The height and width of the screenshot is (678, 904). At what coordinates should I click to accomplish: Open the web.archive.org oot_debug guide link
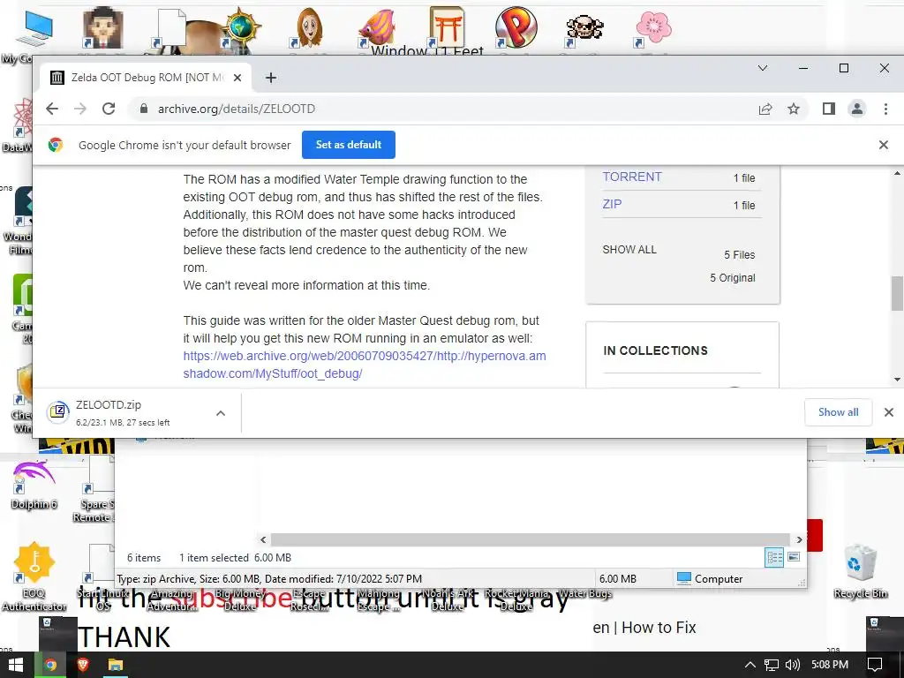tap(365, 365)
